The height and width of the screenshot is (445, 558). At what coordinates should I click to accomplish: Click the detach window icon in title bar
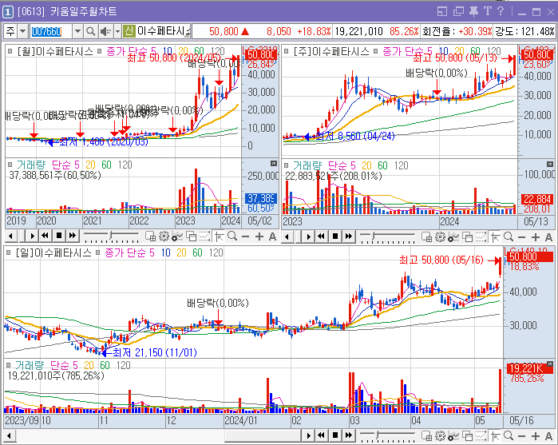458,11
